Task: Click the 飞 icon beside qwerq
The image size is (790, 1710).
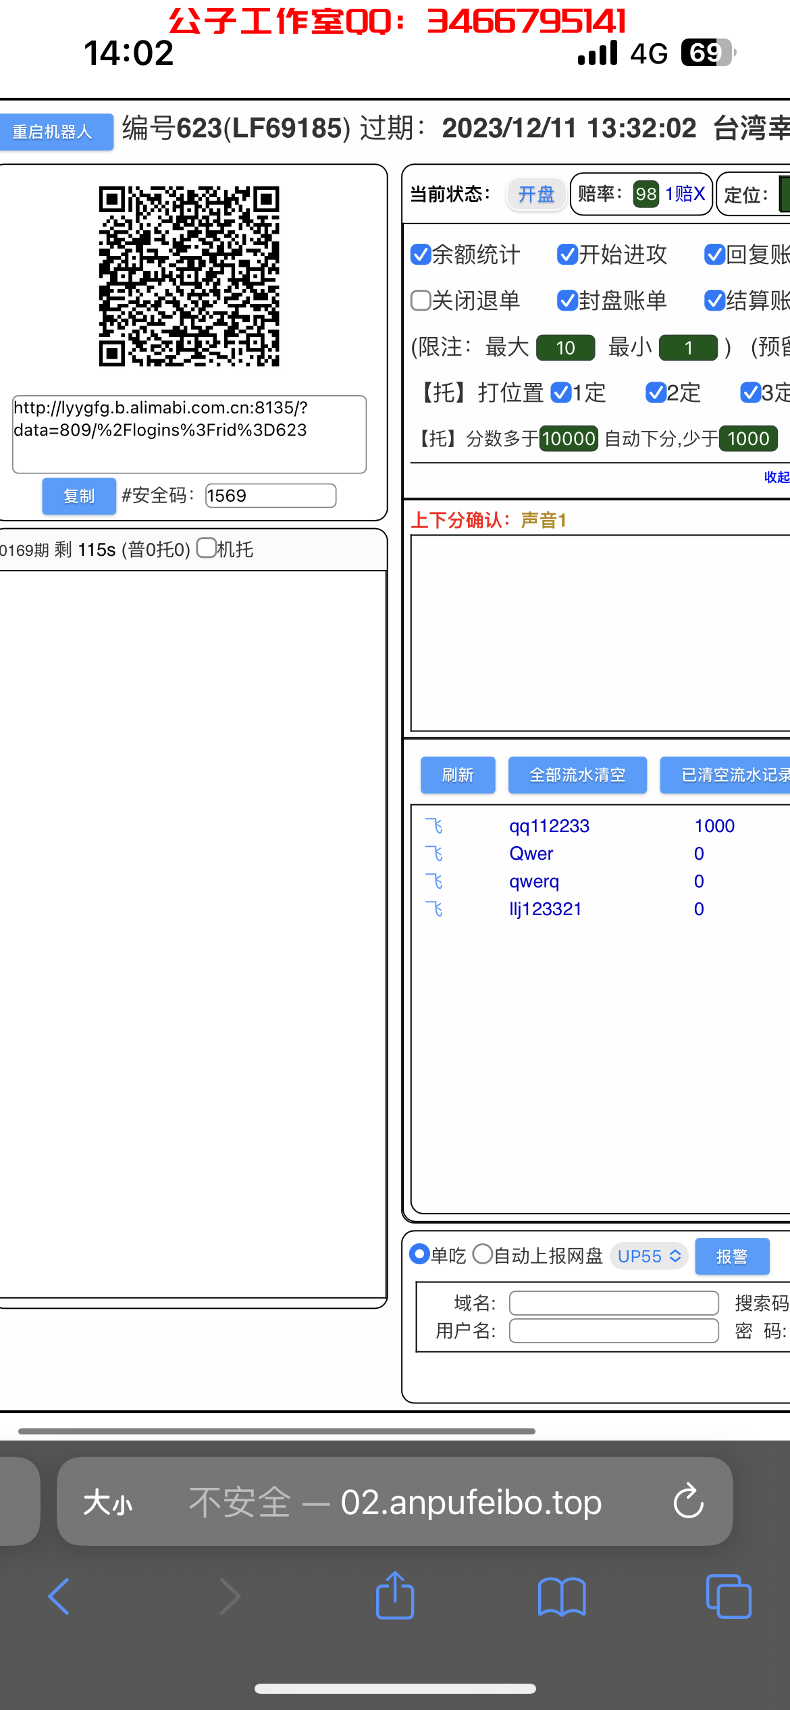Action: pos(433,881)
